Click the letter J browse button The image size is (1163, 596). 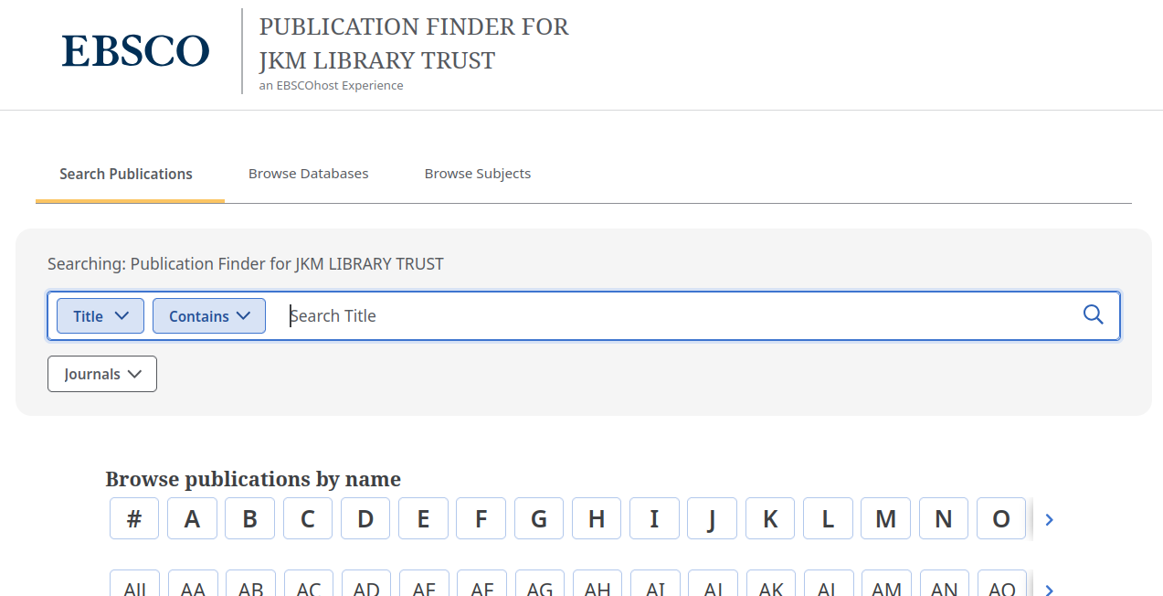[x=712, y=518]
